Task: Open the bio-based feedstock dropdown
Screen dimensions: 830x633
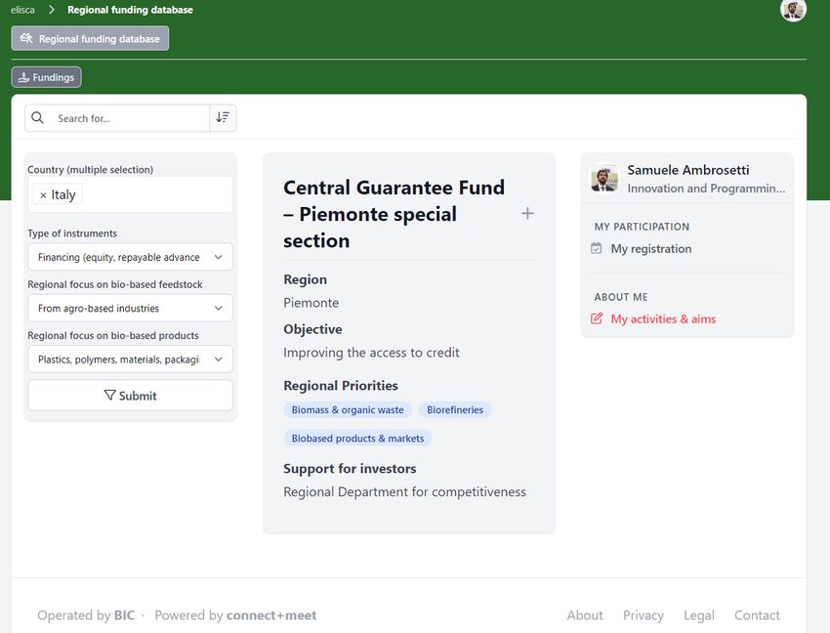Action: coord(130,309)
